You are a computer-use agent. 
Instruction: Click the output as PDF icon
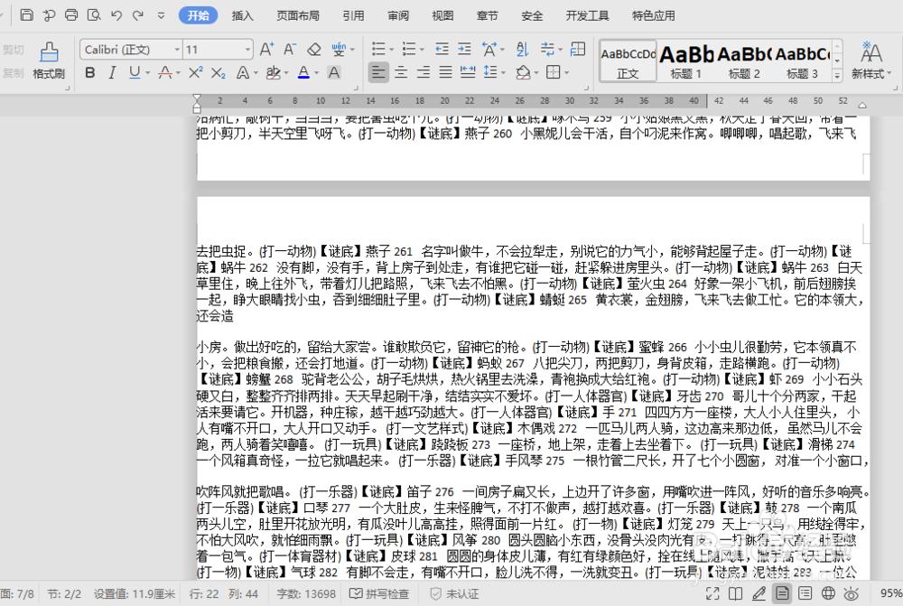(x=49, y=15)
